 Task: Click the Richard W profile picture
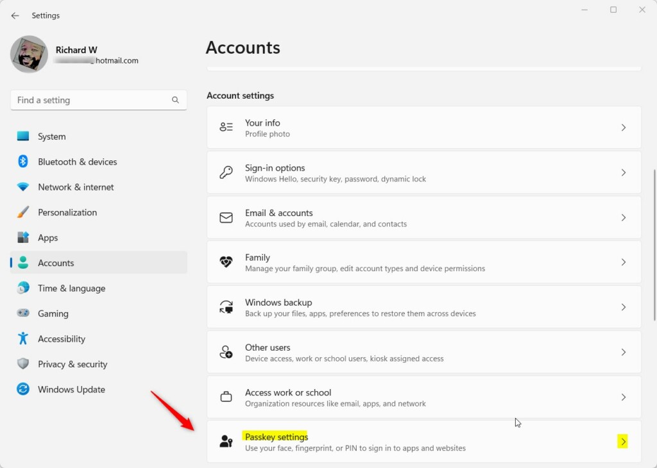[x=30, y=54]
